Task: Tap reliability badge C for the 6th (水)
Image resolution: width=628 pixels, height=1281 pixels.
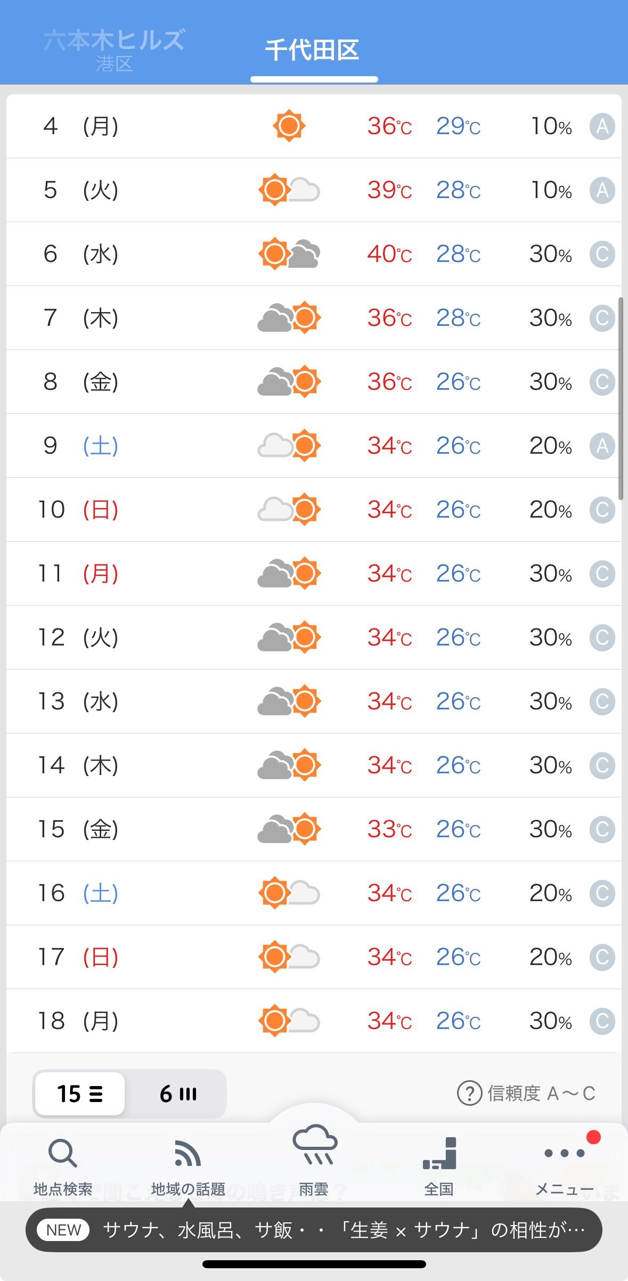Action: pyautogui.click(x=602, y=254)
